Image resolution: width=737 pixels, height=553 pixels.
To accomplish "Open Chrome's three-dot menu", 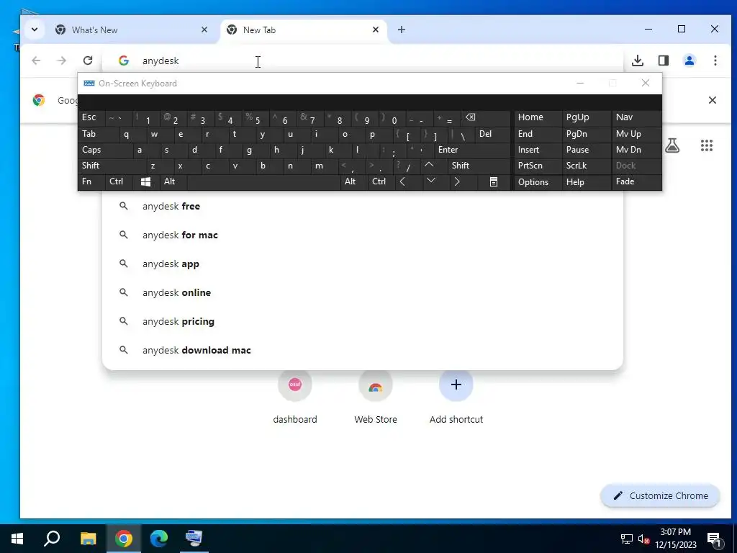I will [715, 60].
